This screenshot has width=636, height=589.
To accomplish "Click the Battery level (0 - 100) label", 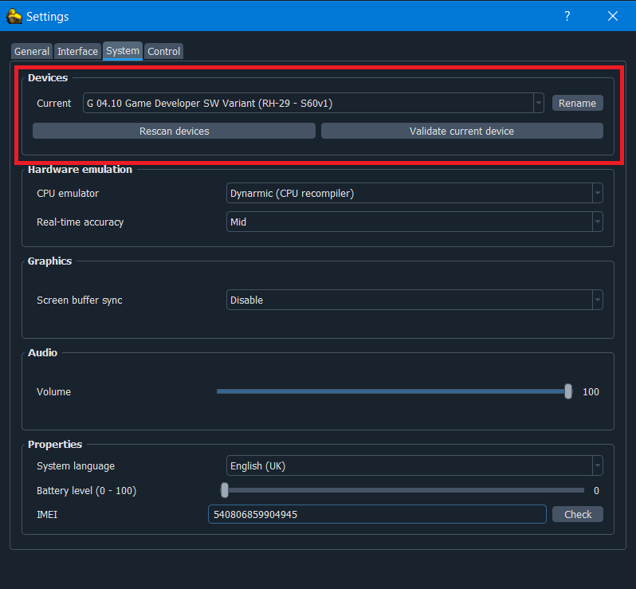I will pyautogui.click(x=86, y=491).
